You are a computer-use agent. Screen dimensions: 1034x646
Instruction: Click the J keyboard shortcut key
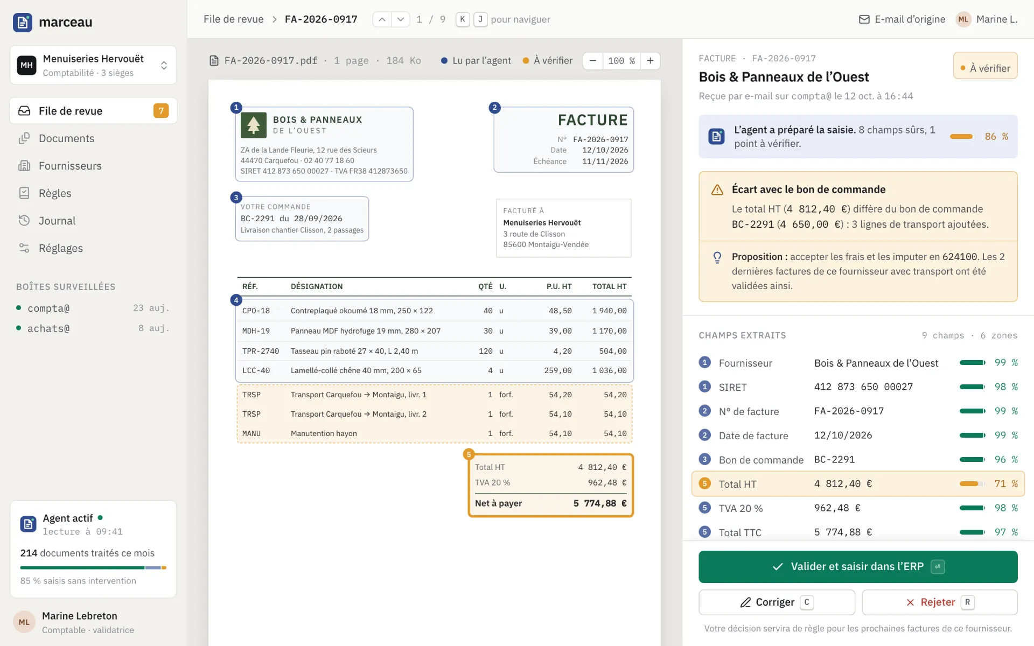click(480, 19)
